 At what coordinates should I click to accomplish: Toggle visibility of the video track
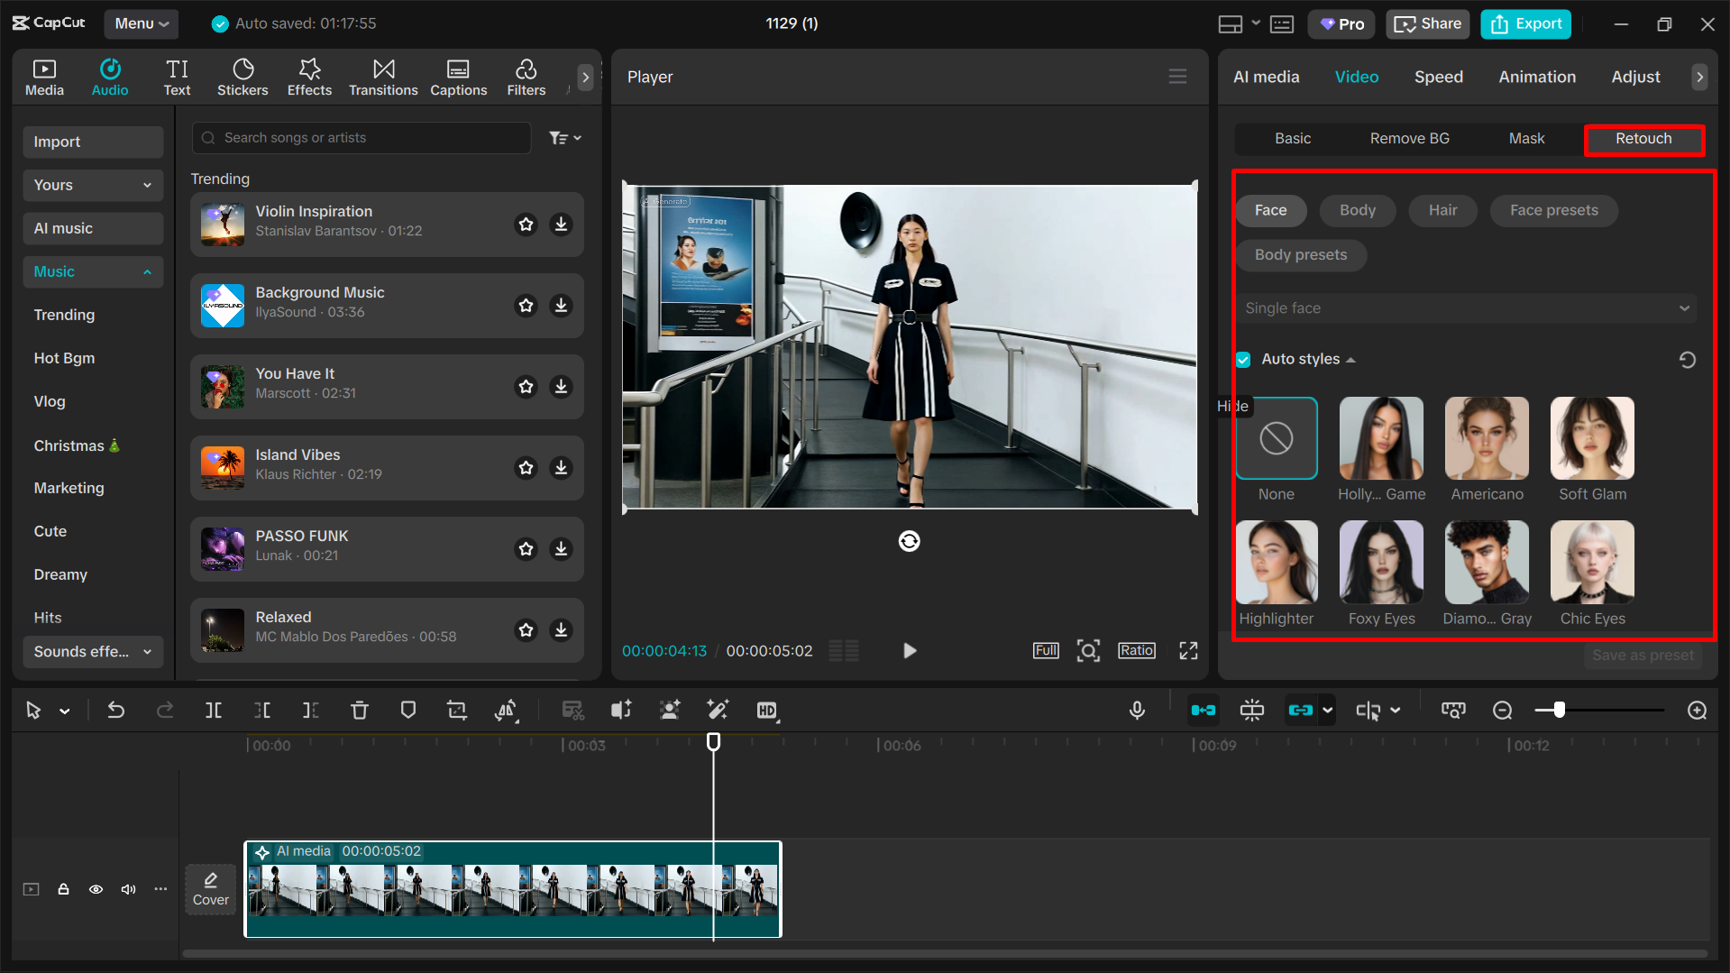(96, 889)
